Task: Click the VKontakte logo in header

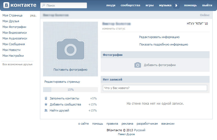Action: coord(19,5)
